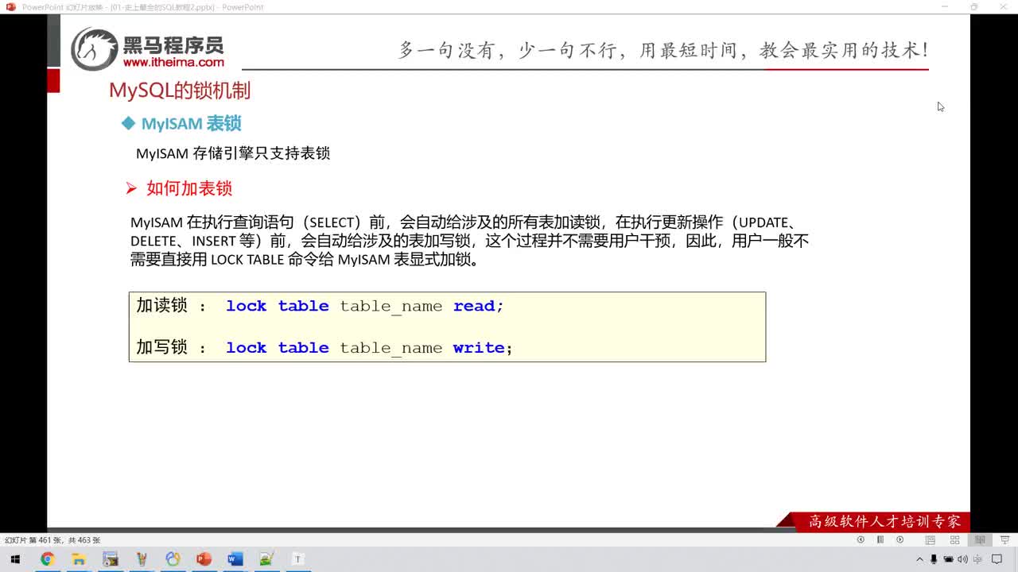Click the microphone tray icon
The height and width of the screenshot is (572, 1018).
click(x=934, y=559)
